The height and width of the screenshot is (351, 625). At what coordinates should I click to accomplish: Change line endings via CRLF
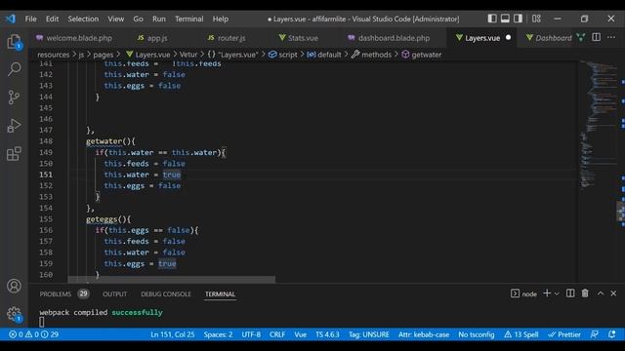(x=277, y=334)
